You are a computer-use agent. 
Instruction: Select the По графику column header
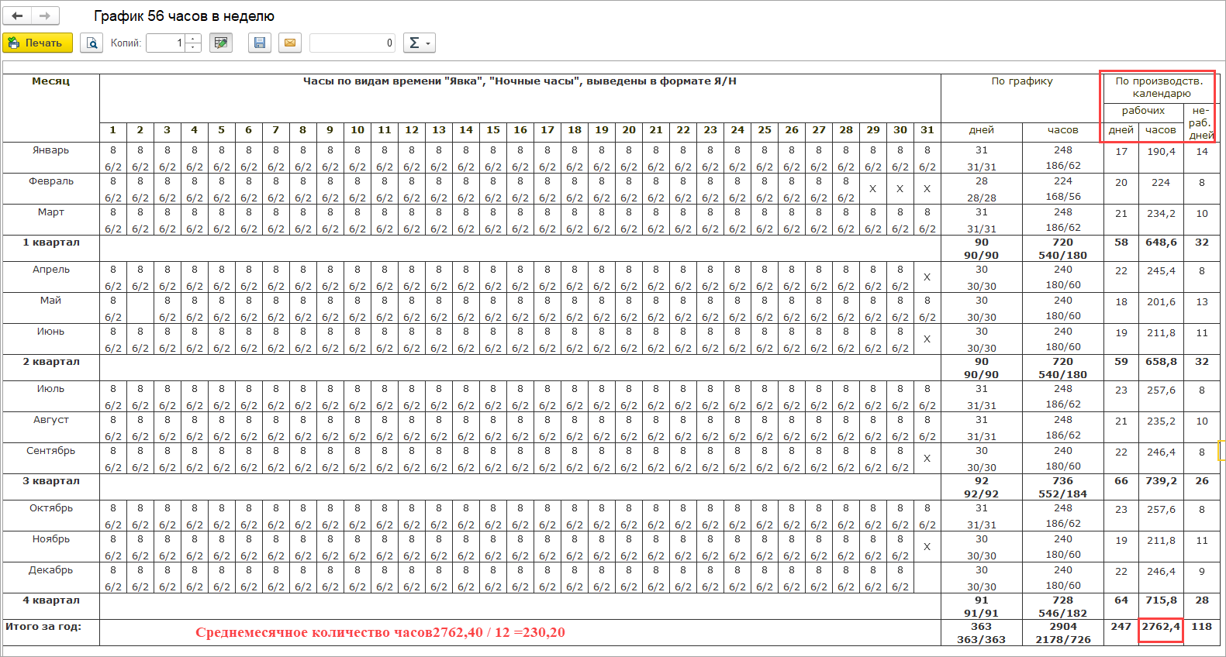coord(1021,81)
